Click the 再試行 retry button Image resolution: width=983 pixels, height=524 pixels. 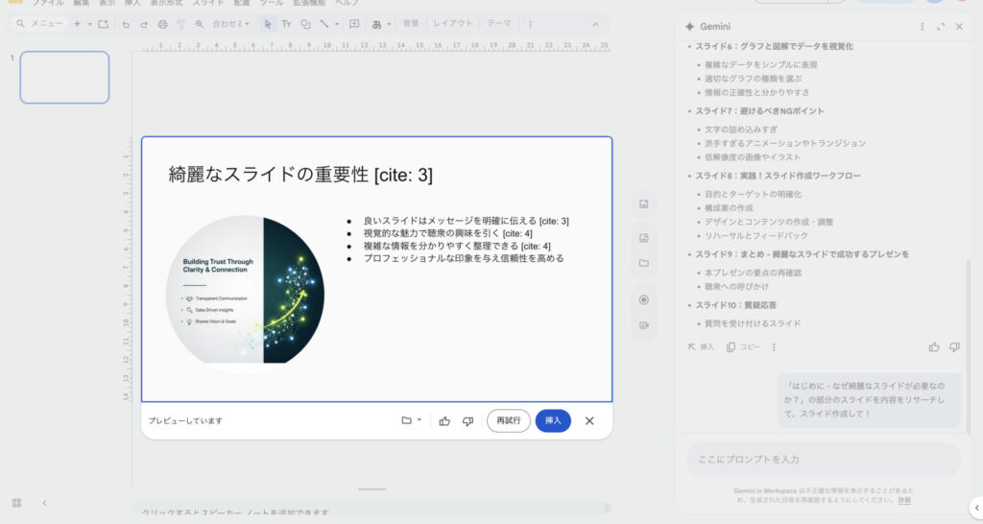pyautogui.click(x=508, y=420)
